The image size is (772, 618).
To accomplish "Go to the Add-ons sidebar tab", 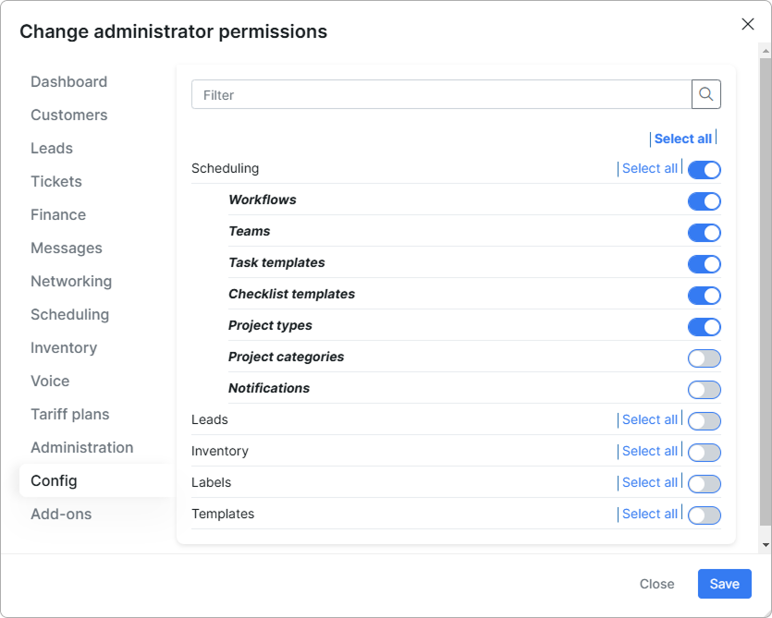I will pyautogui.click(x=61, y=514).
